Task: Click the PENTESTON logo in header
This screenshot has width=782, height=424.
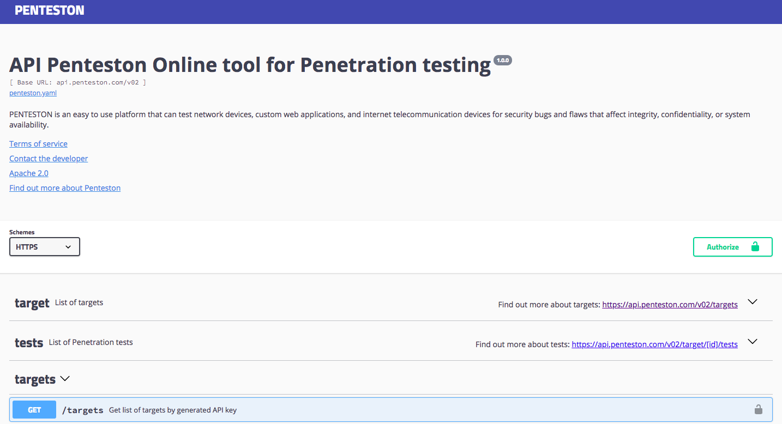Action: pos(50,10)
